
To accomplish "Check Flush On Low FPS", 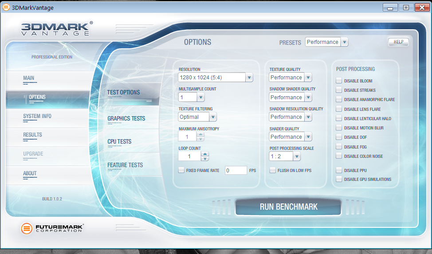I will (x=272, y=170).
